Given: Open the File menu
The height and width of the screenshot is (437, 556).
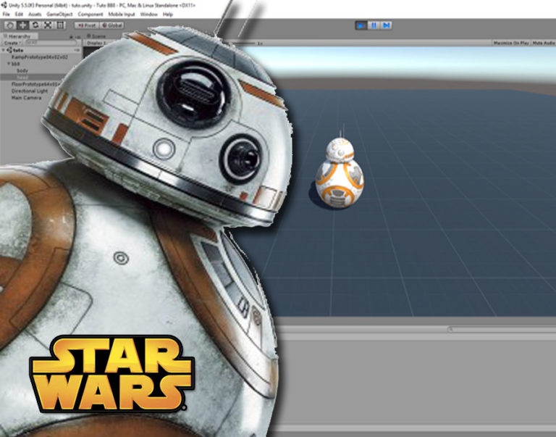Looking at the screenshot, I should point(6,14).
